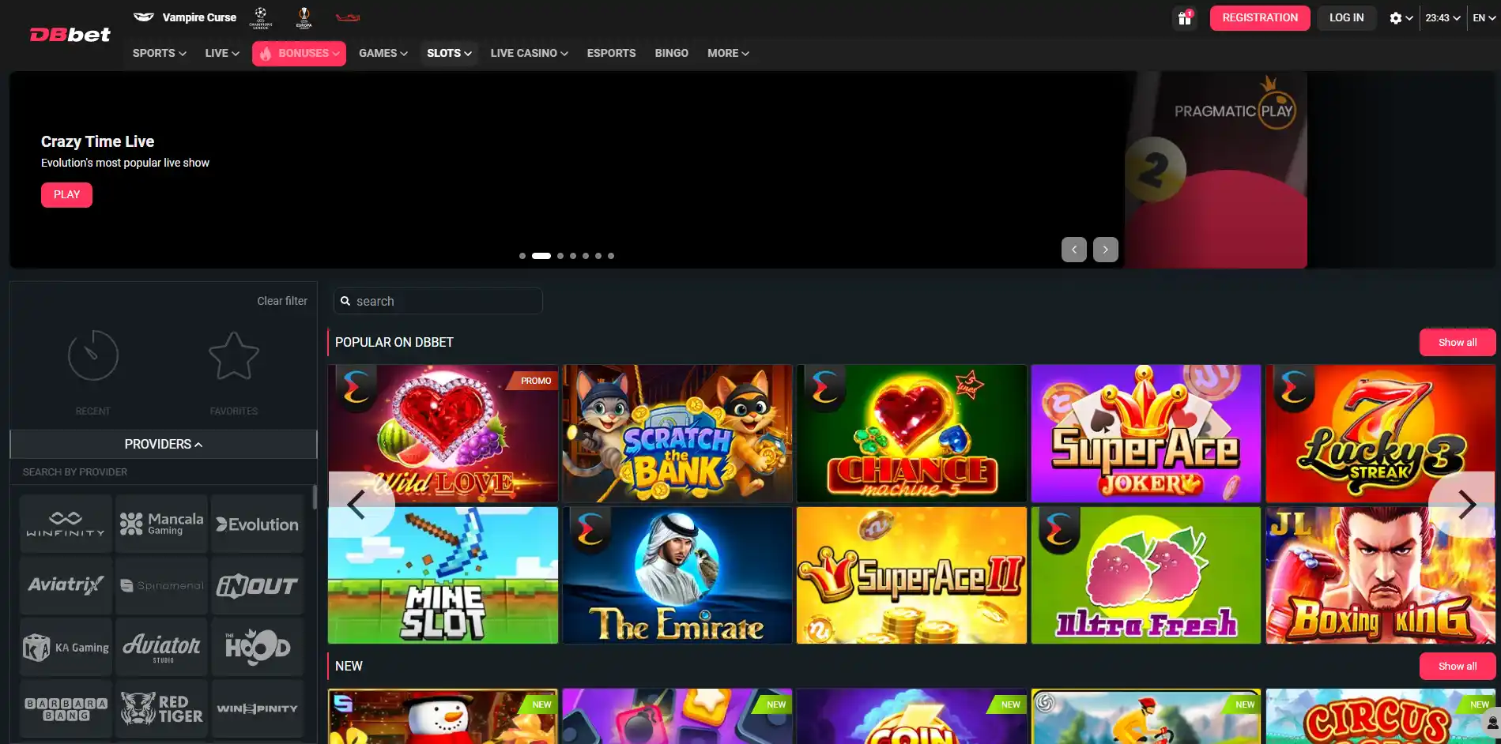Filter by Barbara Bang provider
This screenshot has height=744, width=1501.
[66, 708]
